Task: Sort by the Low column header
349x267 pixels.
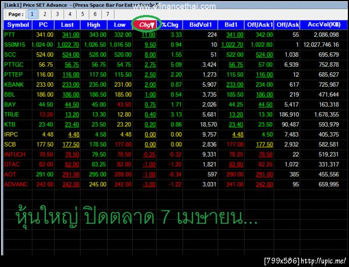Action: 120,24
